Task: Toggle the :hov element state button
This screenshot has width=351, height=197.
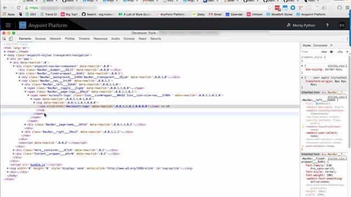Action: (x=324, y=52)
